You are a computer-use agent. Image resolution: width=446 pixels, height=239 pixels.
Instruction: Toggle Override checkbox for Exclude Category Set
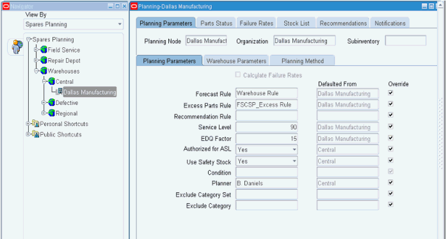point(390,194)
